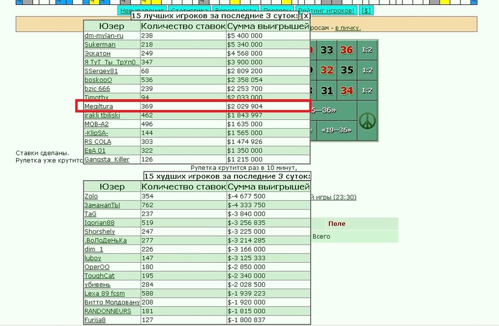Open user dim_1 profile
Image resolution: width=499 pixels, height=326 pixels.
(x=94, y=249)
